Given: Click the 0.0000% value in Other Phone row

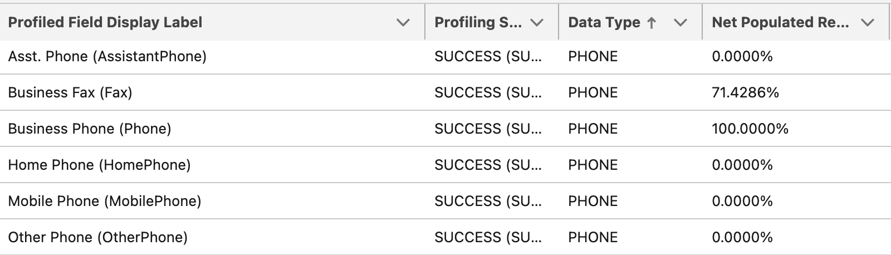Looking at the screenshot, I should coord(742,237).
